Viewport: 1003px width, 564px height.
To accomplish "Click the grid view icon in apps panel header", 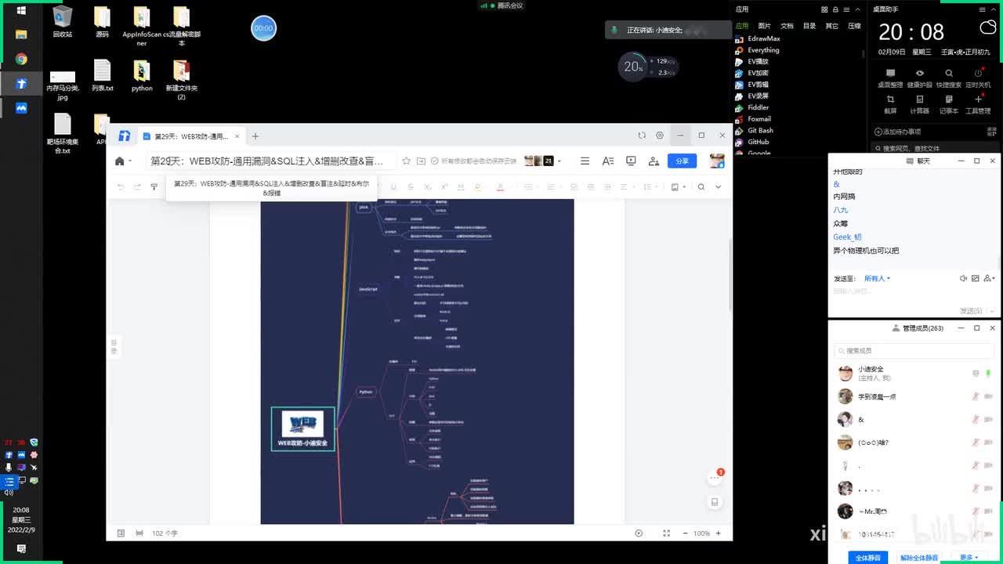I will point(824,9).
